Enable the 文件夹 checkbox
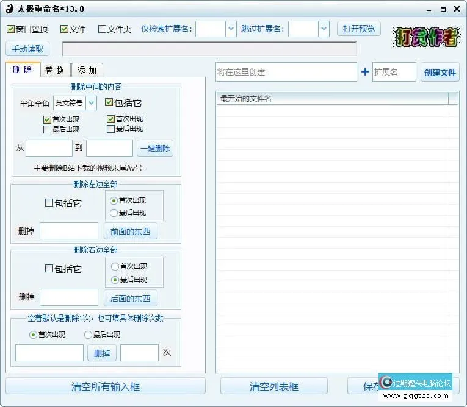This screenshot has width=467, height=407. click(102, 29)
